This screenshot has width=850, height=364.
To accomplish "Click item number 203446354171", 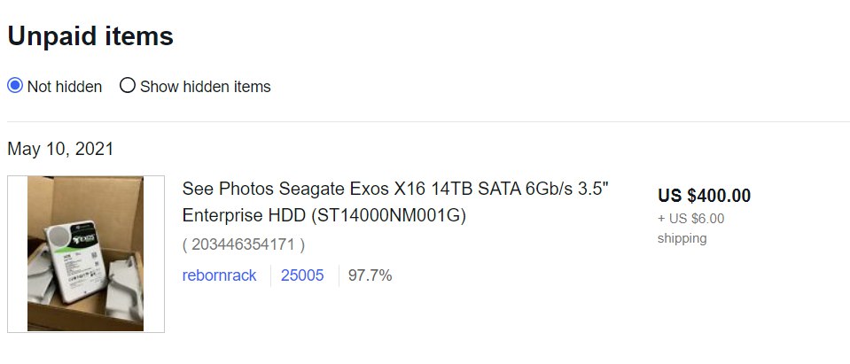I will pos(244,244).
